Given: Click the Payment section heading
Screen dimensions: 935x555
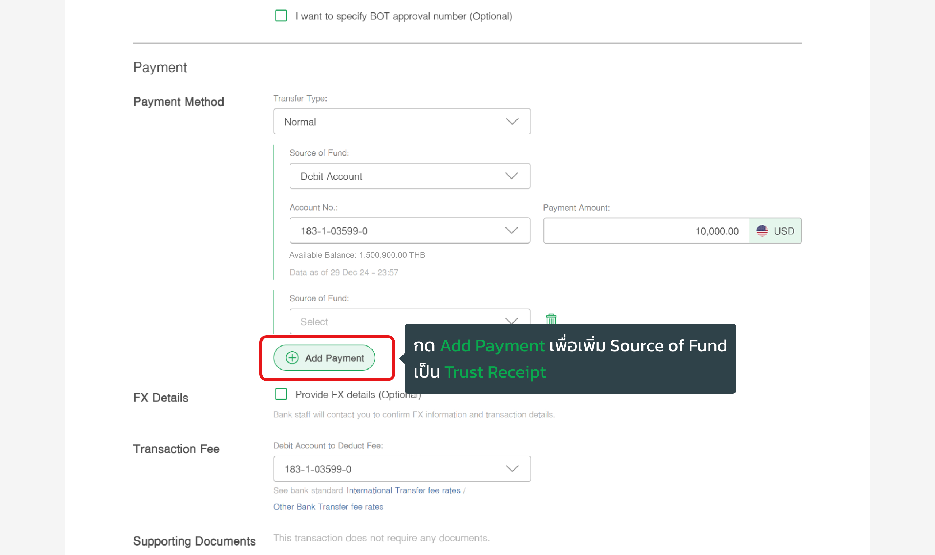Looking at the screenshot, I should coord(160,67).
